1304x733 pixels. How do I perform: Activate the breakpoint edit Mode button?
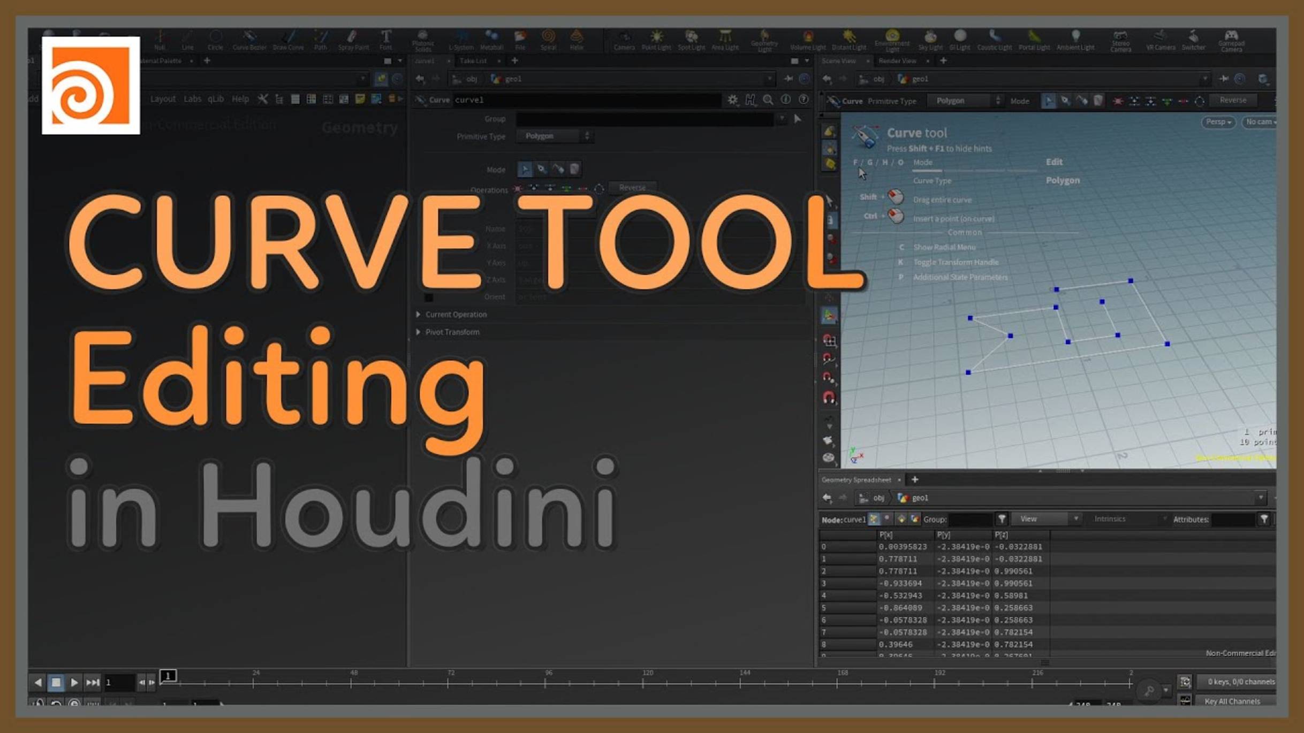pyautogui.click(x=542, y=169)
